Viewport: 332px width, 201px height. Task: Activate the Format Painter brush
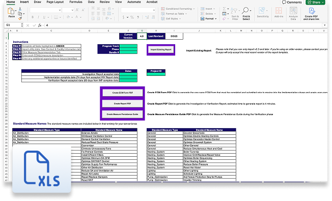click(x=20, y=18)
